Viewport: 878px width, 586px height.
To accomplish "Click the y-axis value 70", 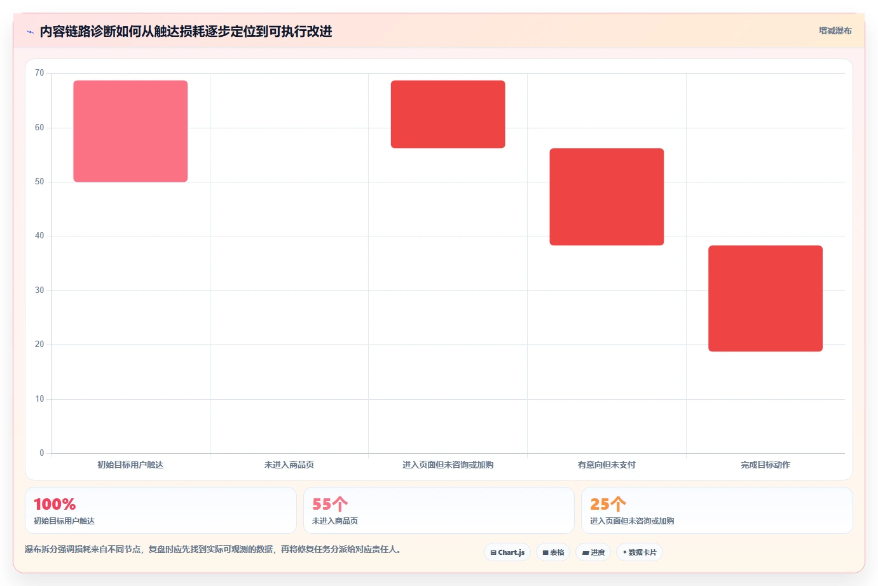I will [x=39, y=73].
